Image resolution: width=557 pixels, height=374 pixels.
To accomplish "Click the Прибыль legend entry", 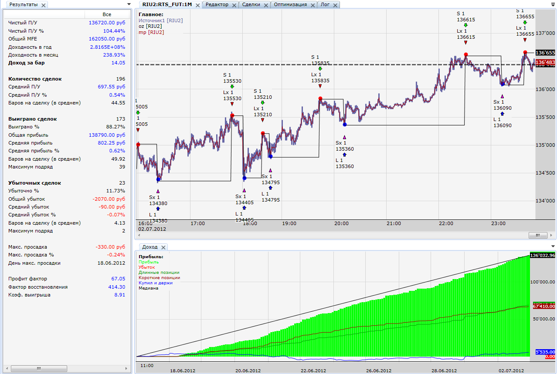I will coord(149,262).
